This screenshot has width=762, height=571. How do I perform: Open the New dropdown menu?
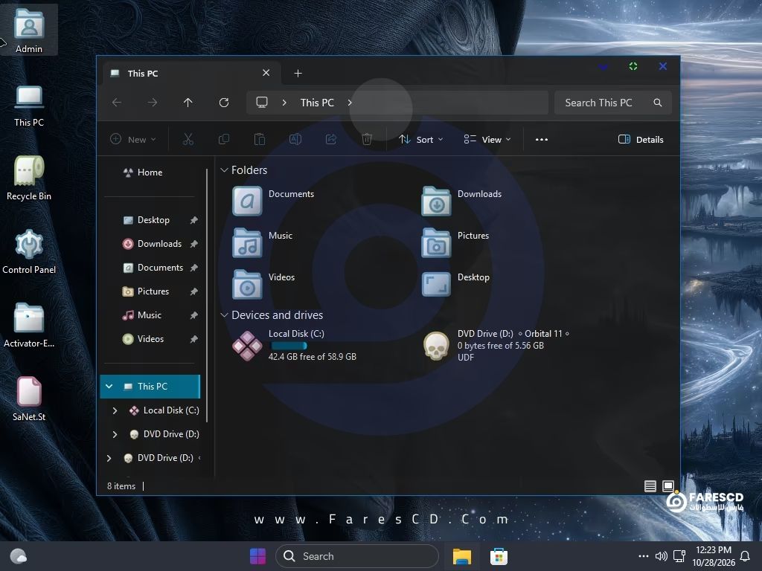133,139
